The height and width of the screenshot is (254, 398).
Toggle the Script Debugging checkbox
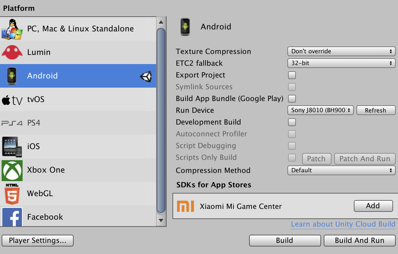(292, 146)
